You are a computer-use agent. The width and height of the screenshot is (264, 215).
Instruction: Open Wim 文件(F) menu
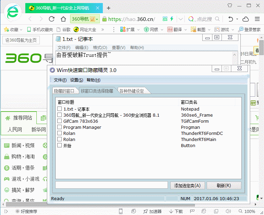(60, 80)
